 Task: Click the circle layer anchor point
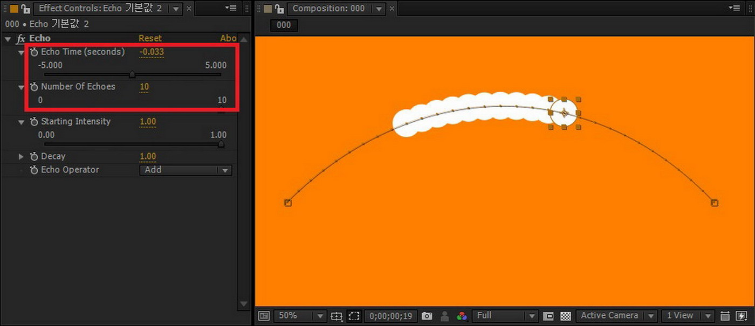pos(564,113)
